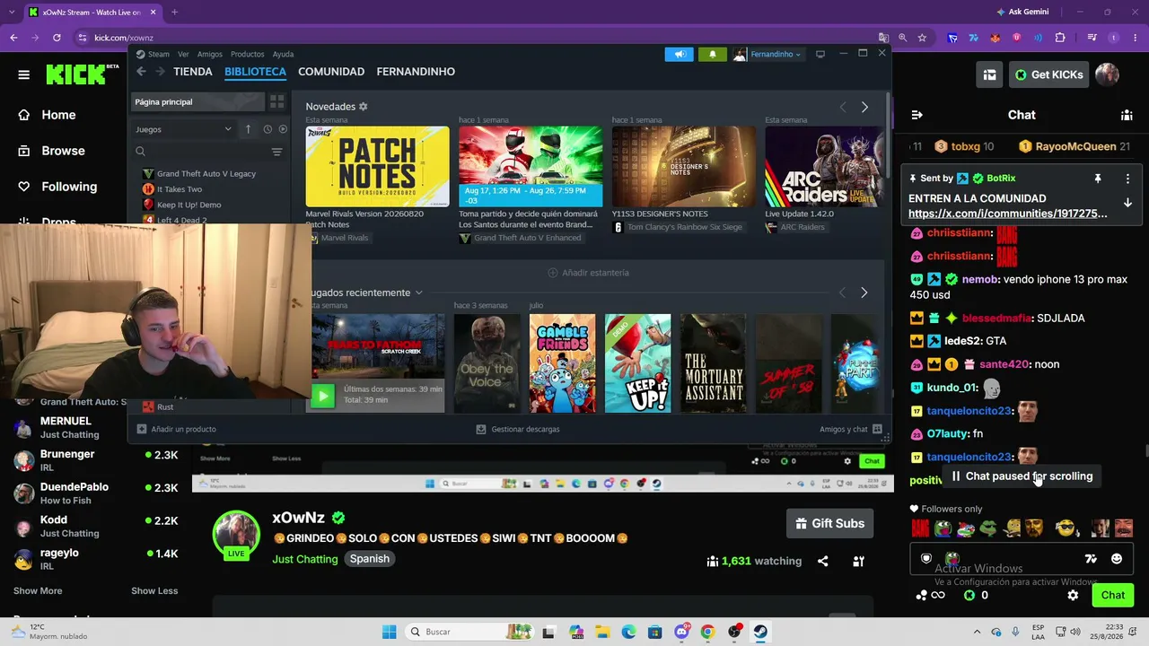Image resolution: width=1149 pixels, height=646 pixels.
Task: Toggle the recent-activity clock sort in Steam
Action: coord(268,129)
